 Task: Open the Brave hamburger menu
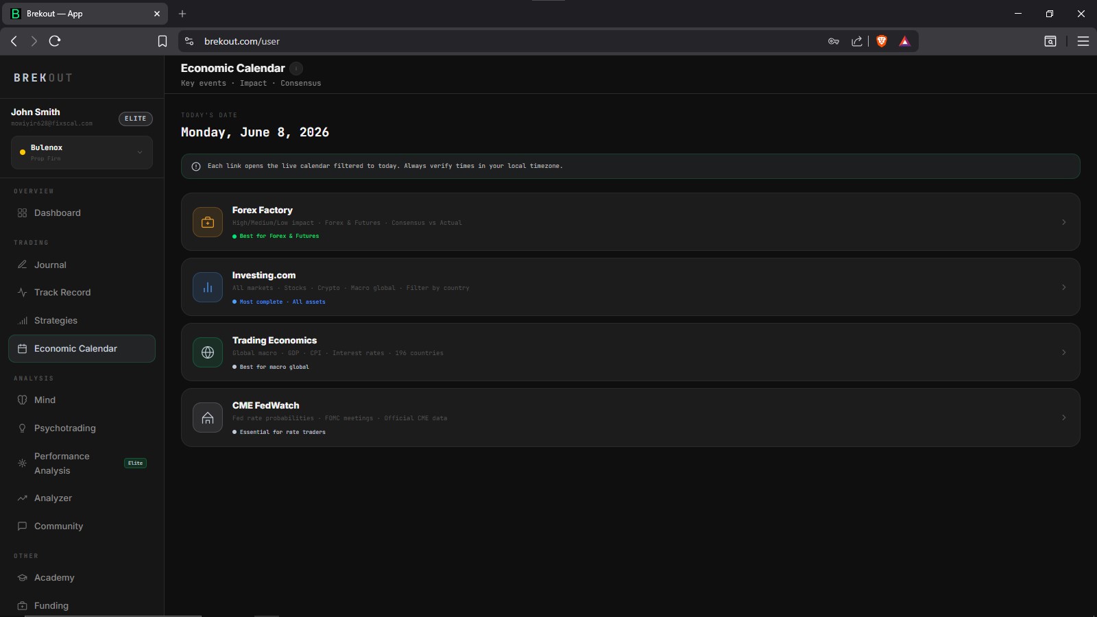pyautogui.click(x=1083, y=41)
